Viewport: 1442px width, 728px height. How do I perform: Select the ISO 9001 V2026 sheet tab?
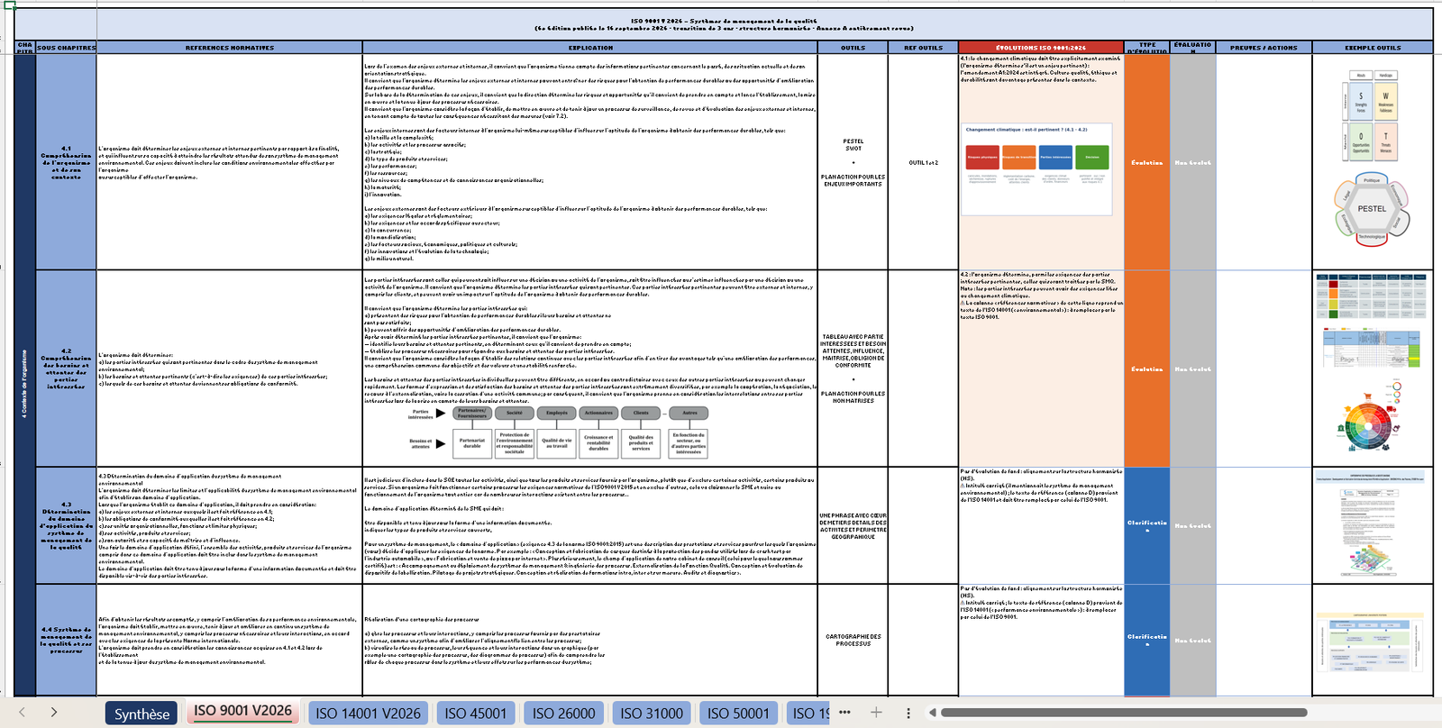coord(243,712)
